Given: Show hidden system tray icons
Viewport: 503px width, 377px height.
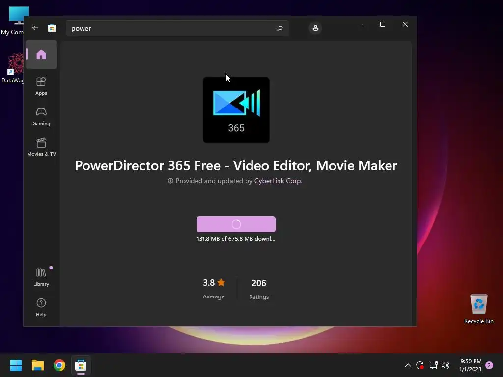Looking at the screenshot, I should (408, 365).
